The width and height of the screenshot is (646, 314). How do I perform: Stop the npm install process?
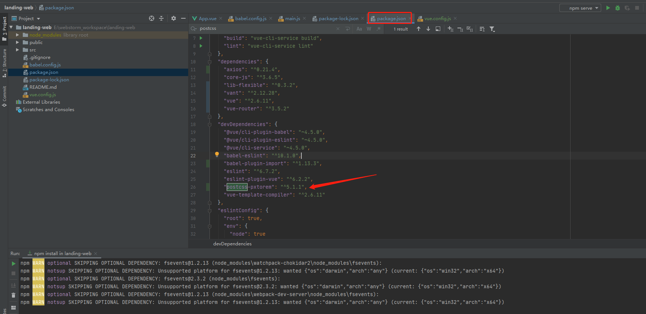pos(13,273)
